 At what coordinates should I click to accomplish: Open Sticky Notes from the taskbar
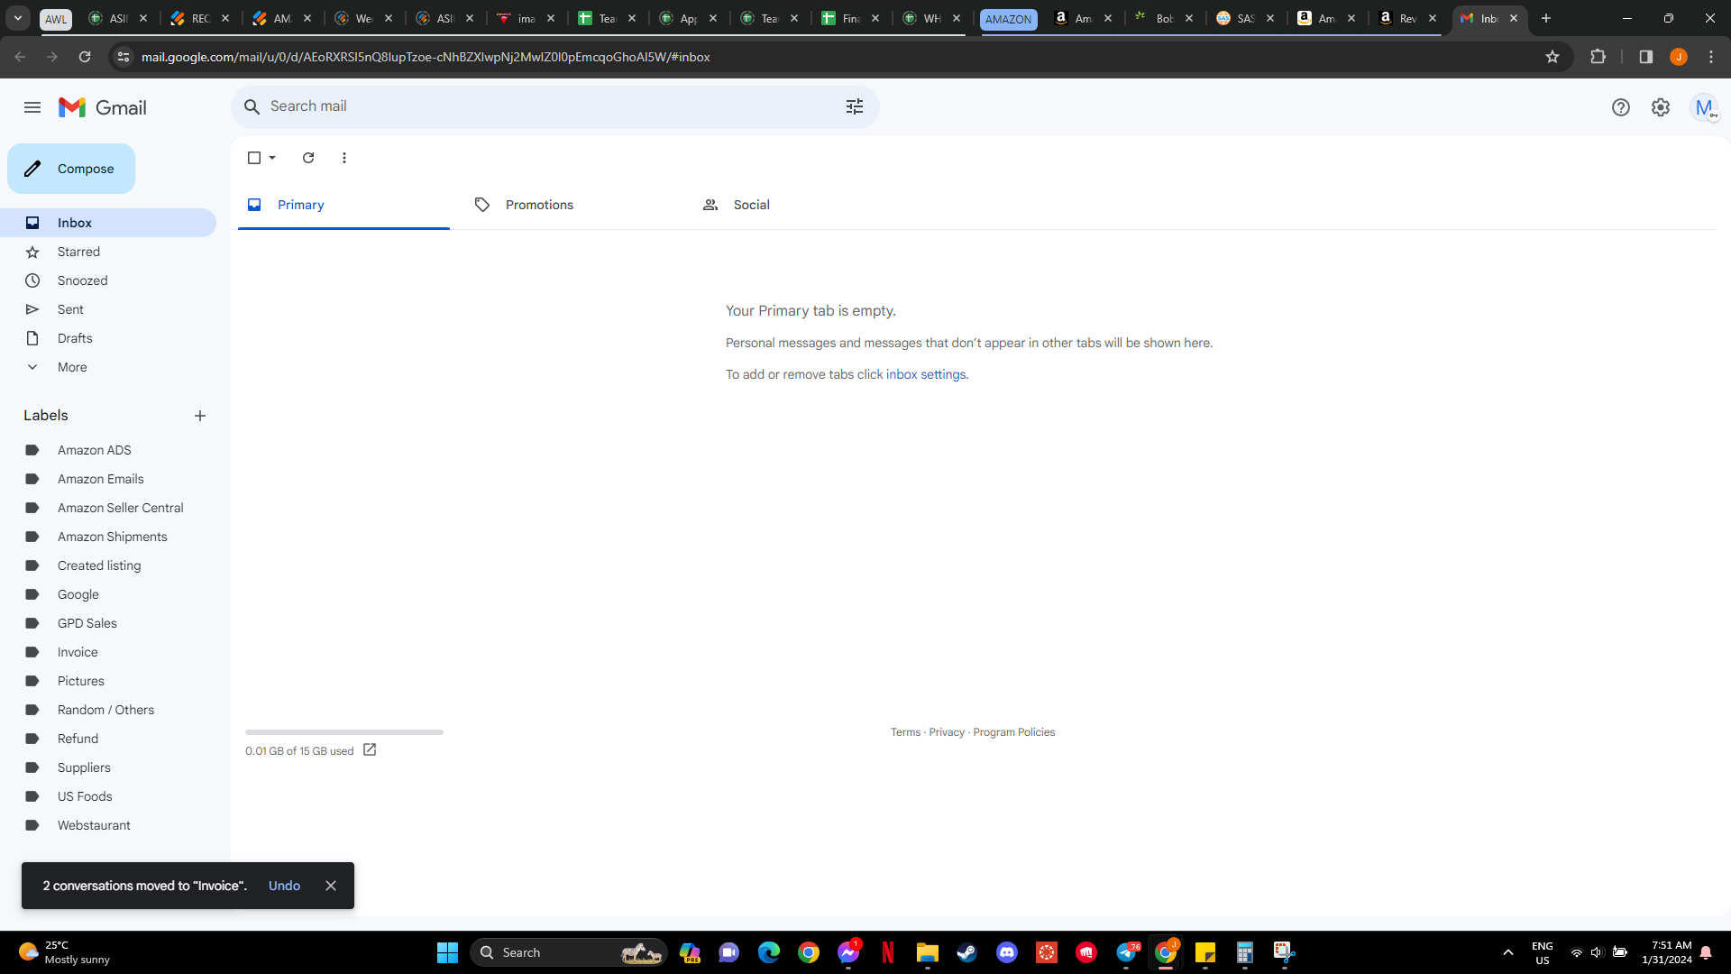1205,952
